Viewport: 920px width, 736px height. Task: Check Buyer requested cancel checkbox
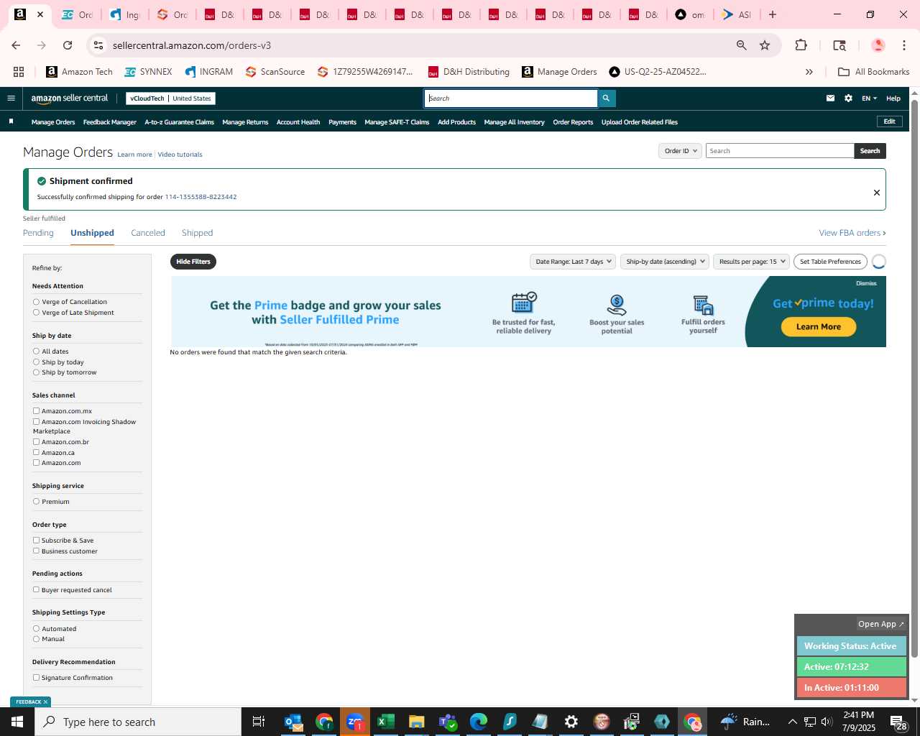36,590
